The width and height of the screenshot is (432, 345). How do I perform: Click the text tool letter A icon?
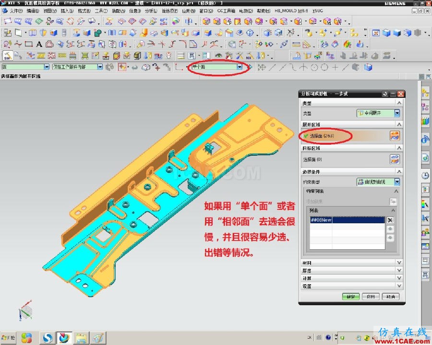tap(39, 44)
